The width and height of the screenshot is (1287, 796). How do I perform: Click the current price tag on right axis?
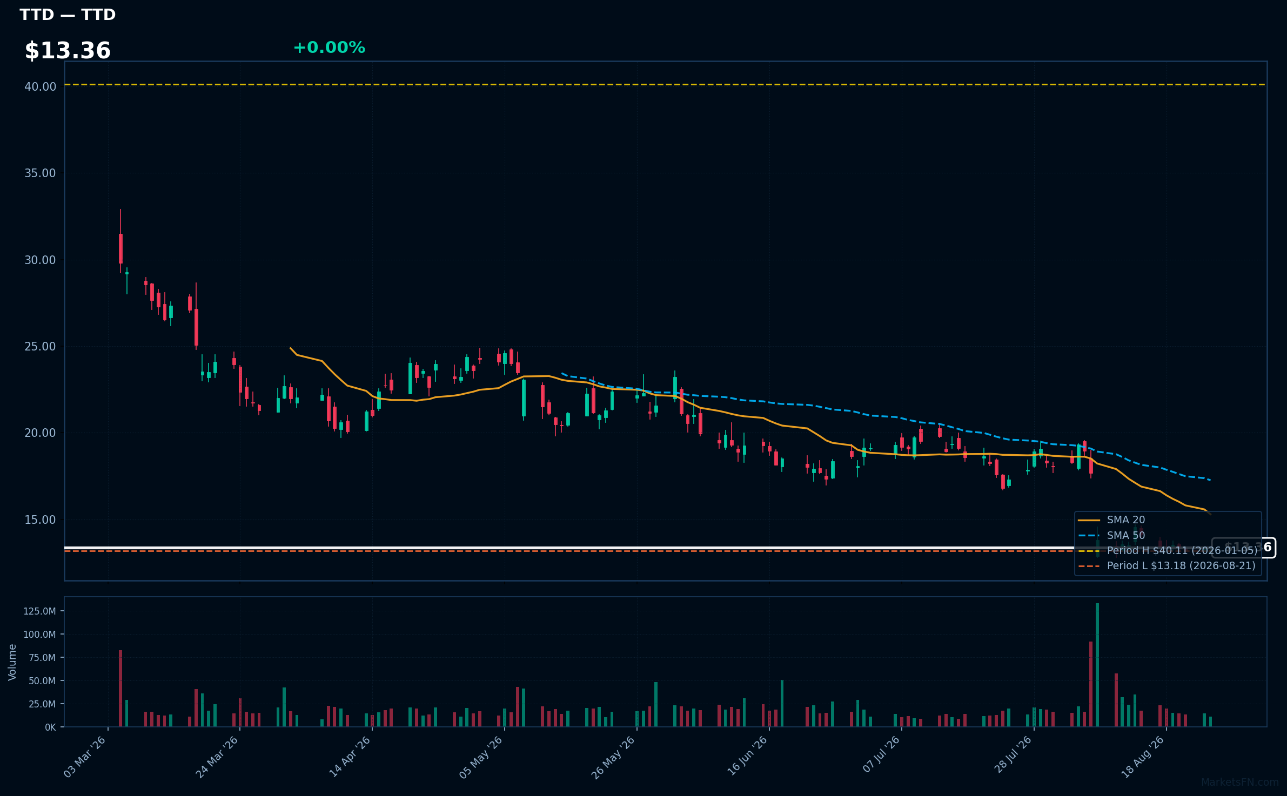click(1243, 548)
